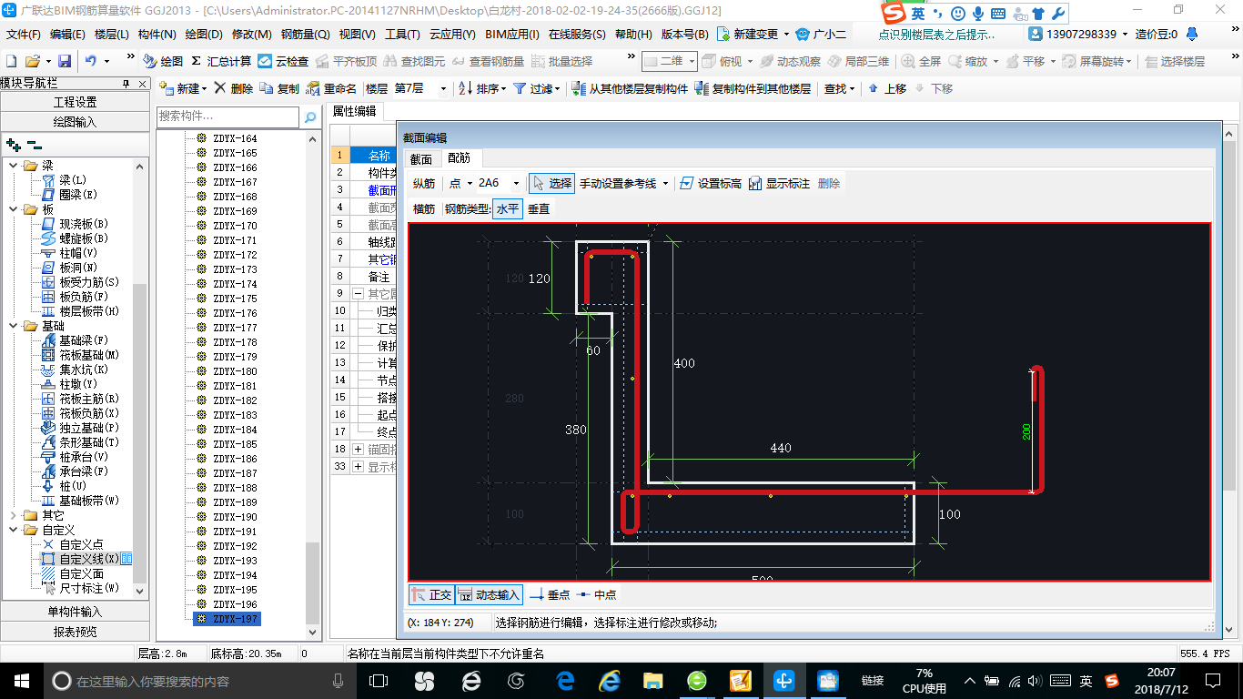Click 复制构件到其他楼层
The width and height of the screenshot is (1243, 699).
[753, 88]
